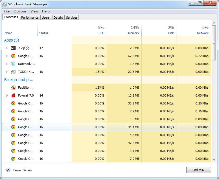This screenshot has height=179, width=219.
Task: Select the Notepad2 process name
Action: point(27,64)
